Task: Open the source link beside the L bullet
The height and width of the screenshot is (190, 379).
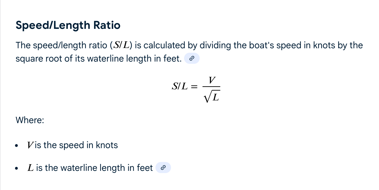Action: [x=163, y=168]
